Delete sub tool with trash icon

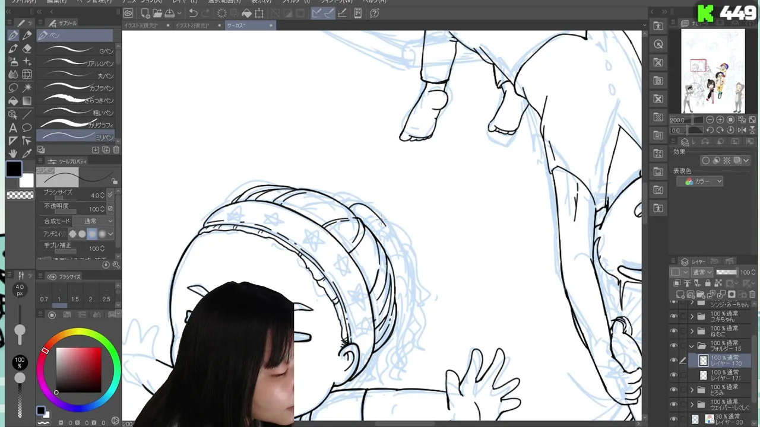pyautogui.click(x=116, y=150)
